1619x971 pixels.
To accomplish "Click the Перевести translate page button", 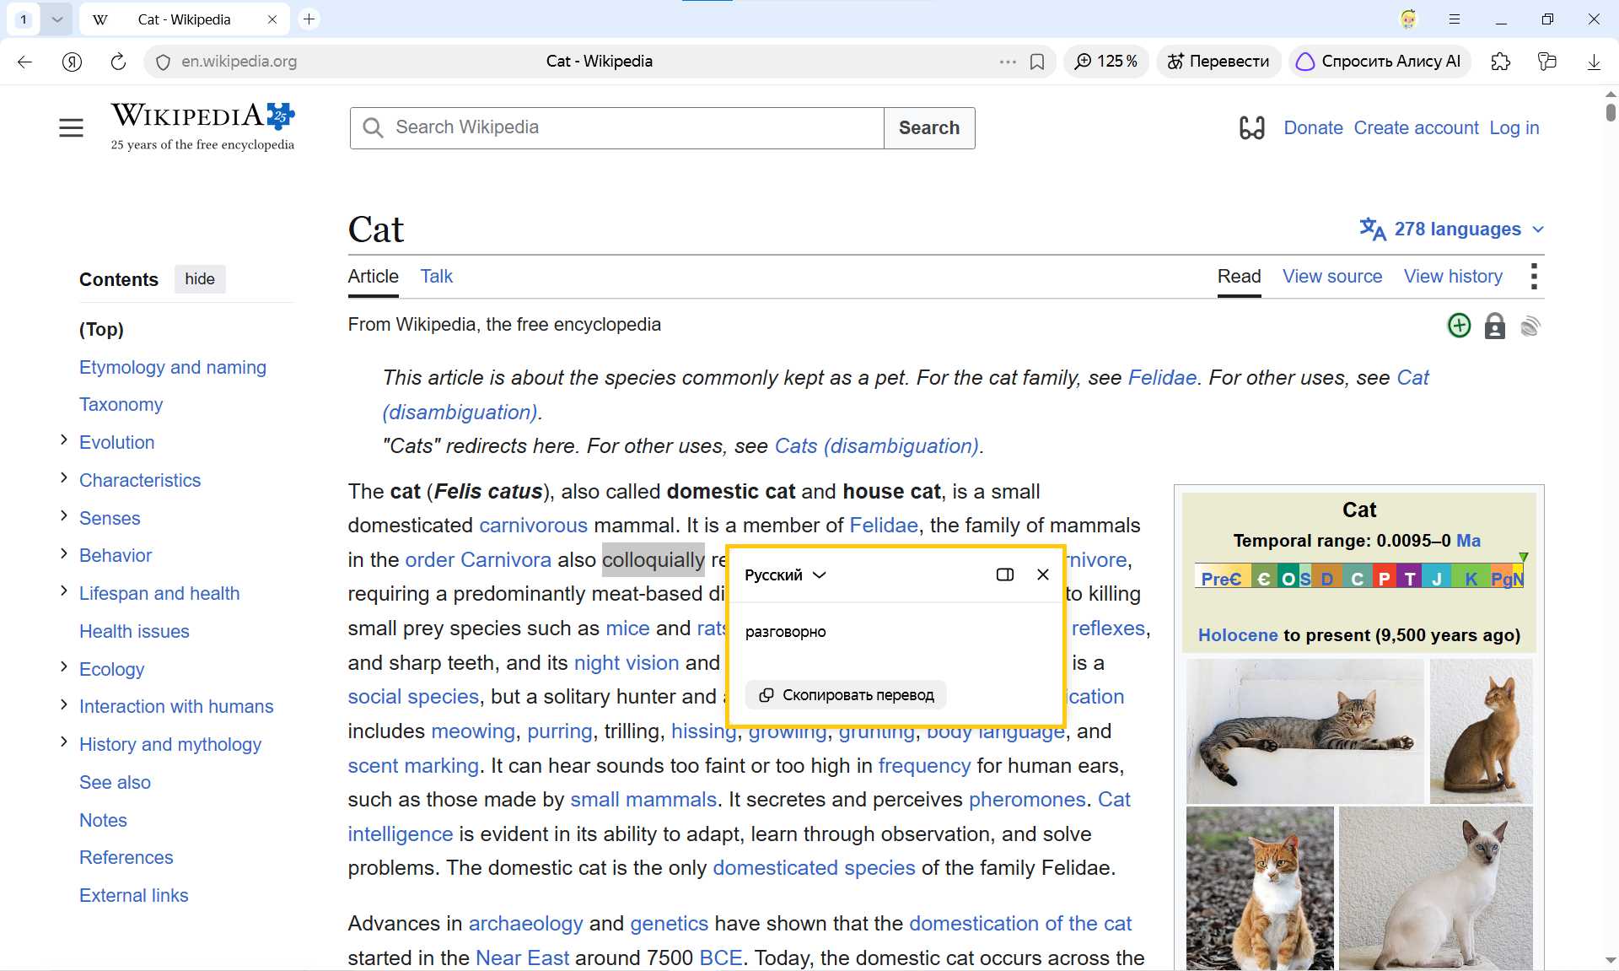I will [x=1218, y=62].
